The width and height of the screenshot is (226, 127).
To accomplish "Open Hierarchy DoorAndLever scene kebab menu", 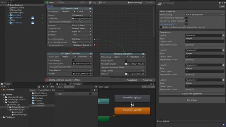I will (42, 5).
